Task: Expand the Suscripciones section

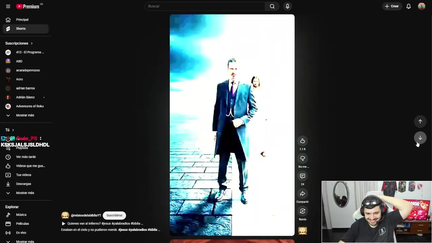Action: coord(19,43)
